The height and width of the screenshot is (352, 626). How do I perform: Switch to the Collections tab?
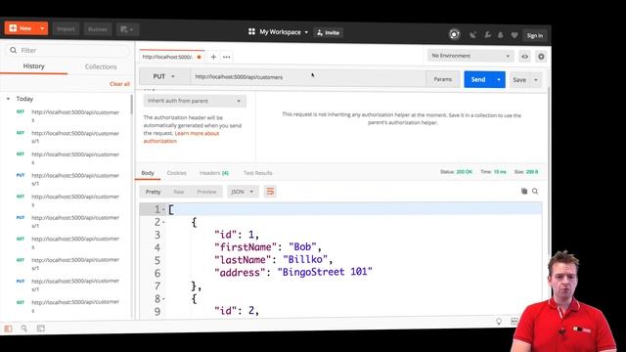(101, 66)
